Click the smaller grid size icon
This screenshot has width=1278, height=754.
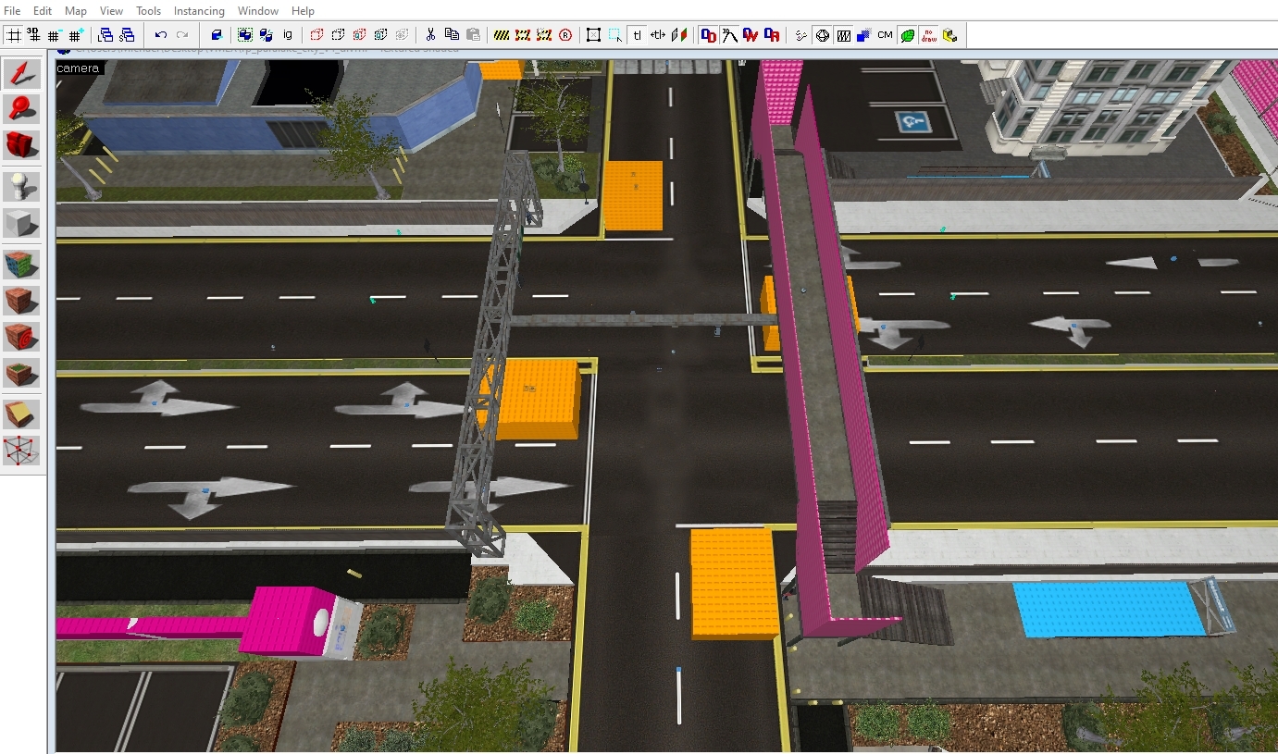pos(56,35)
